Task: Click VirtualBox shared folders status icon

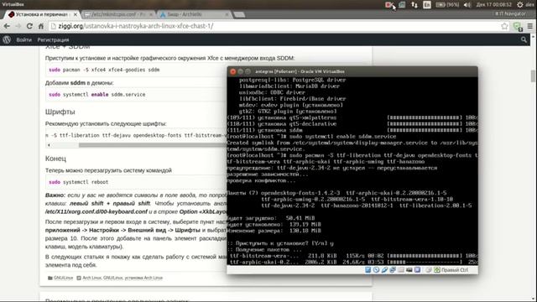Action: pos(401,270)
